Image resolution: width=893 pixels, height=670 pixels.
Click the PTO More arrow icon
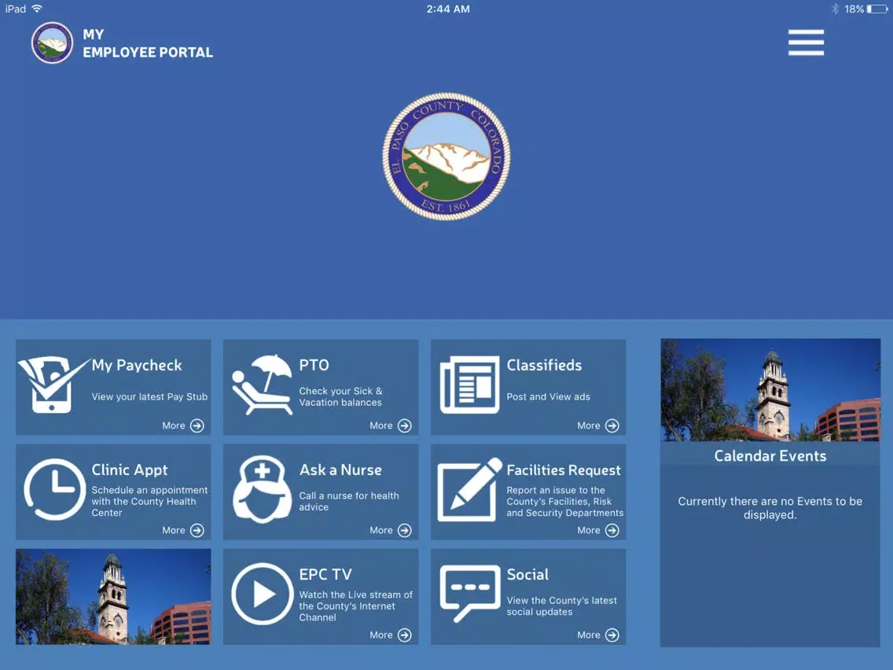[404, 425]
